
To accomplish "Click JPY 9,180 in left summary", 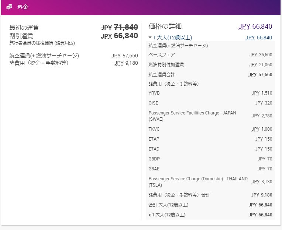I will tap(126, 63).
